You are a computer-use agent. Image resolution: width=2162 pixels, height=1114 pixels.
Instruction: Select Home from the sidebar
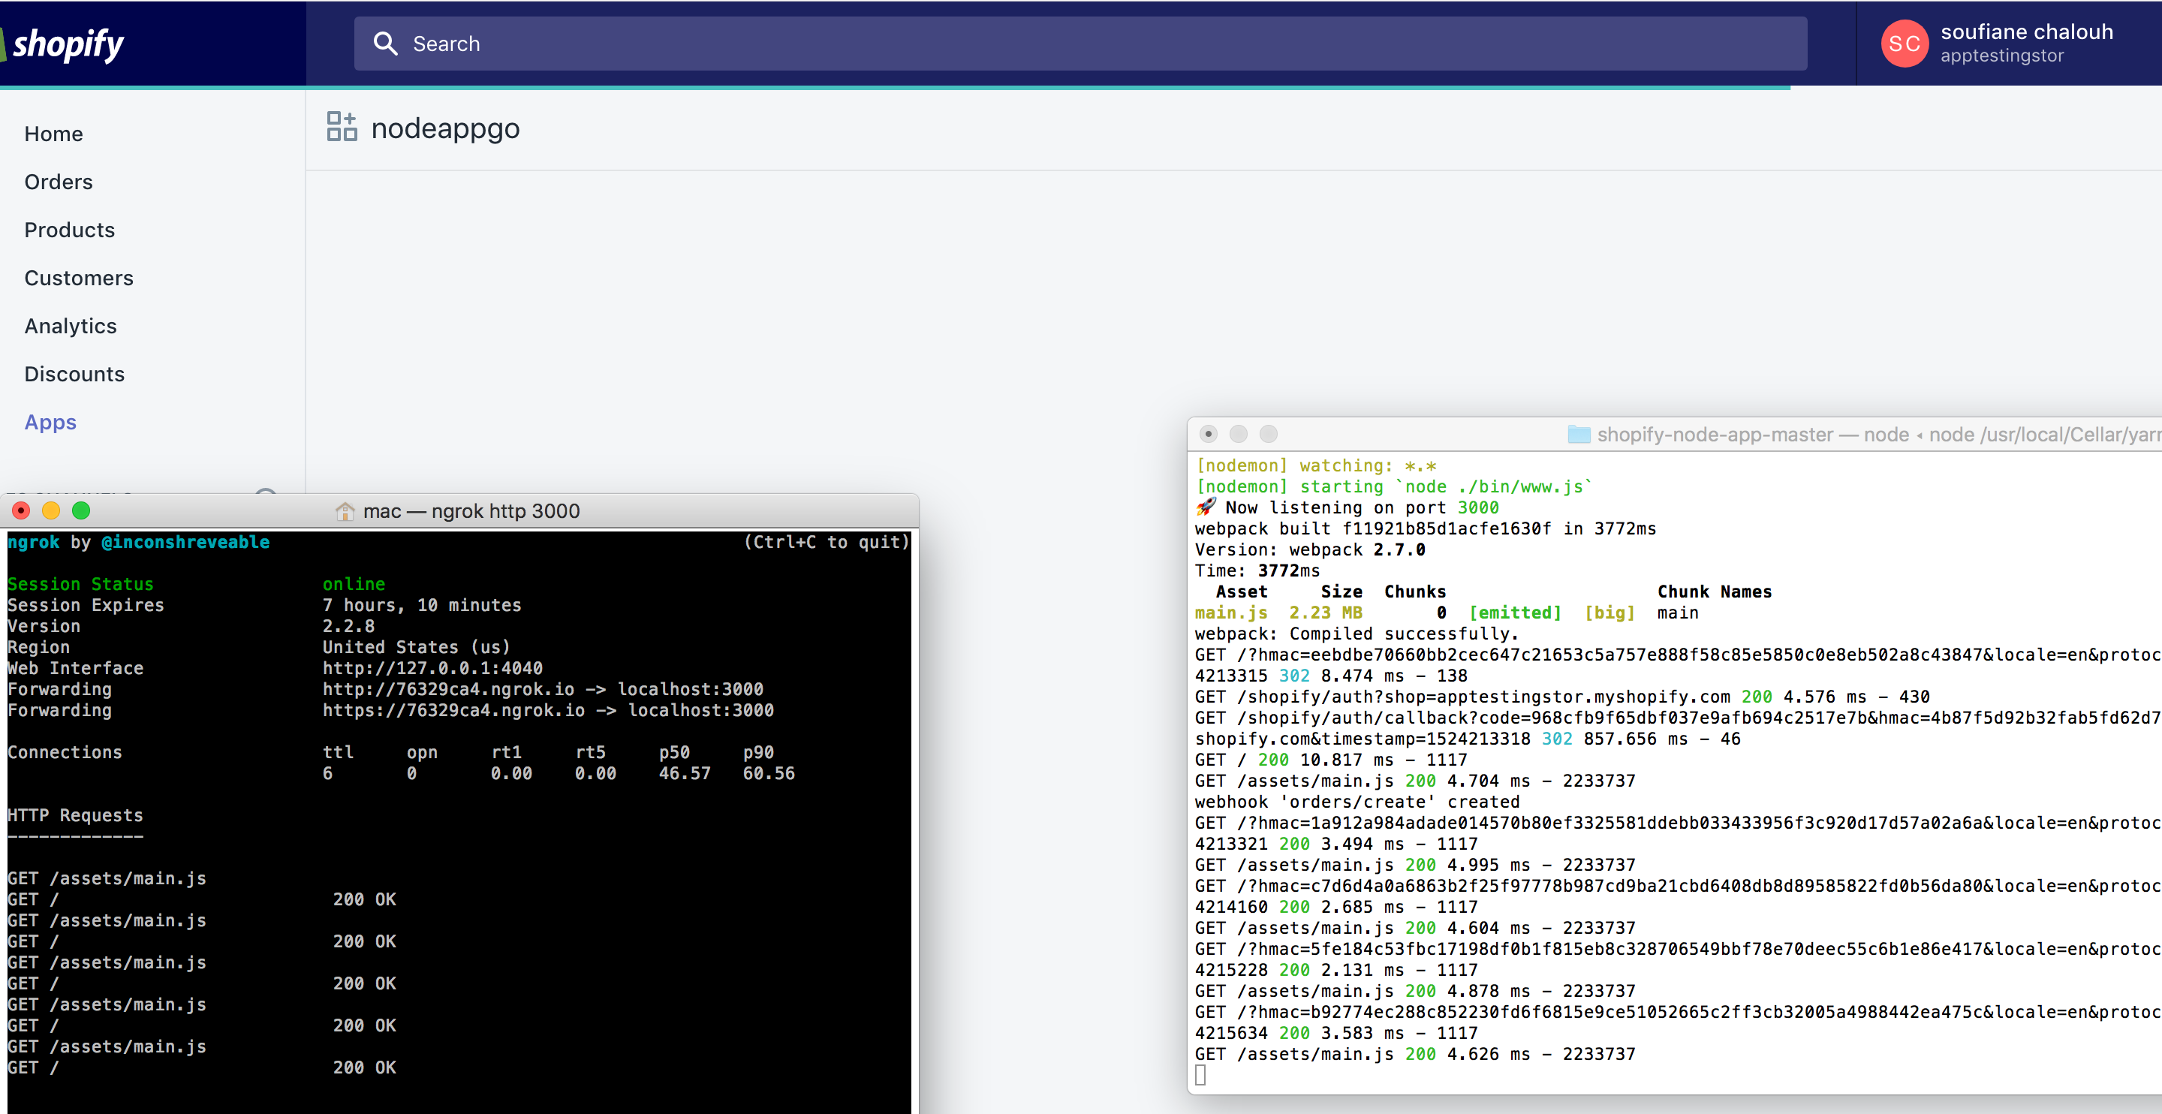(x=54, y=134)
